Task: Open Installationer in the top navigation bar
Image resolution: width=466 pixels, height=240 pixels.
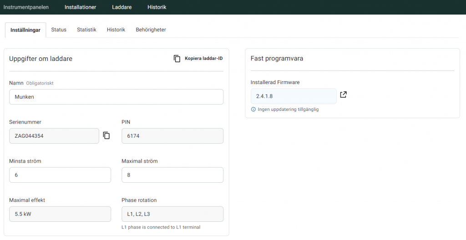Action: (80, 7)
